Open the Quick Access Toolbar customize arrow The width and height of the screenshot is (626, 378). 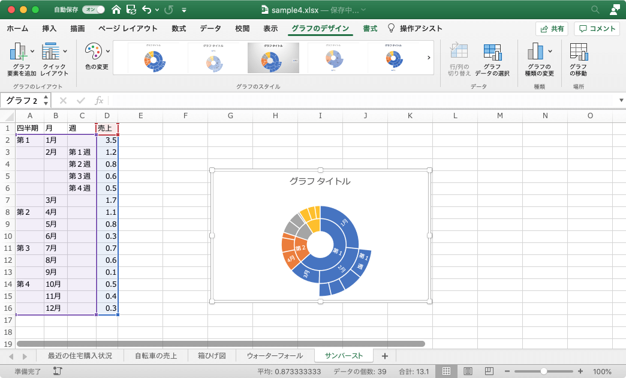click(x=184, y=10)
